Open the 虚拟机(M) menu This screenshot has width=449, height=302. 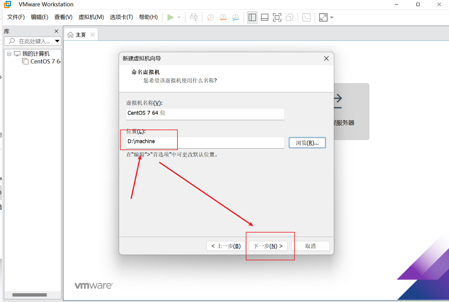[x=91, y=17]
